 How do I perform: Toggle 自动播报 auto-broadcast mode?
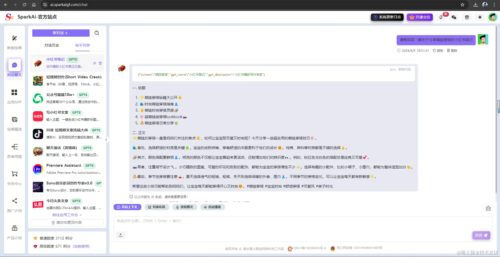coord(213,207)
